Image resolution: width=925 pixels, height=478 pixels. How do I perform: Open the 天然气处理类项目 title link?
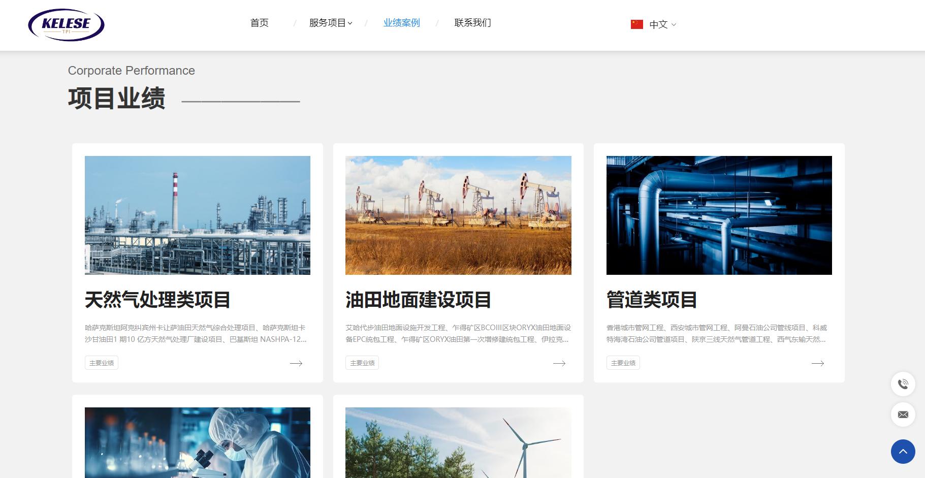coord(157,300)
